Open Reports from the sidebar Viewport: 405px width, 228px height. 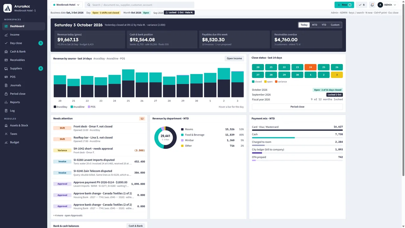(x=23, y=102)
